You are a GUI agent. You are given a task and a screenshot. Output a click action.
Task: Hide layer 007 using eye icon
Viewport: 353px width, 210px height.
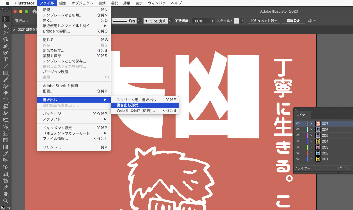tap(298, 124)
